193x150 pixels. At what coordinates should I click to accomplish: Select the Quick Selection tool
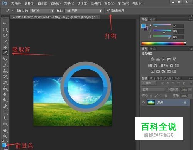tap(5, 41)
